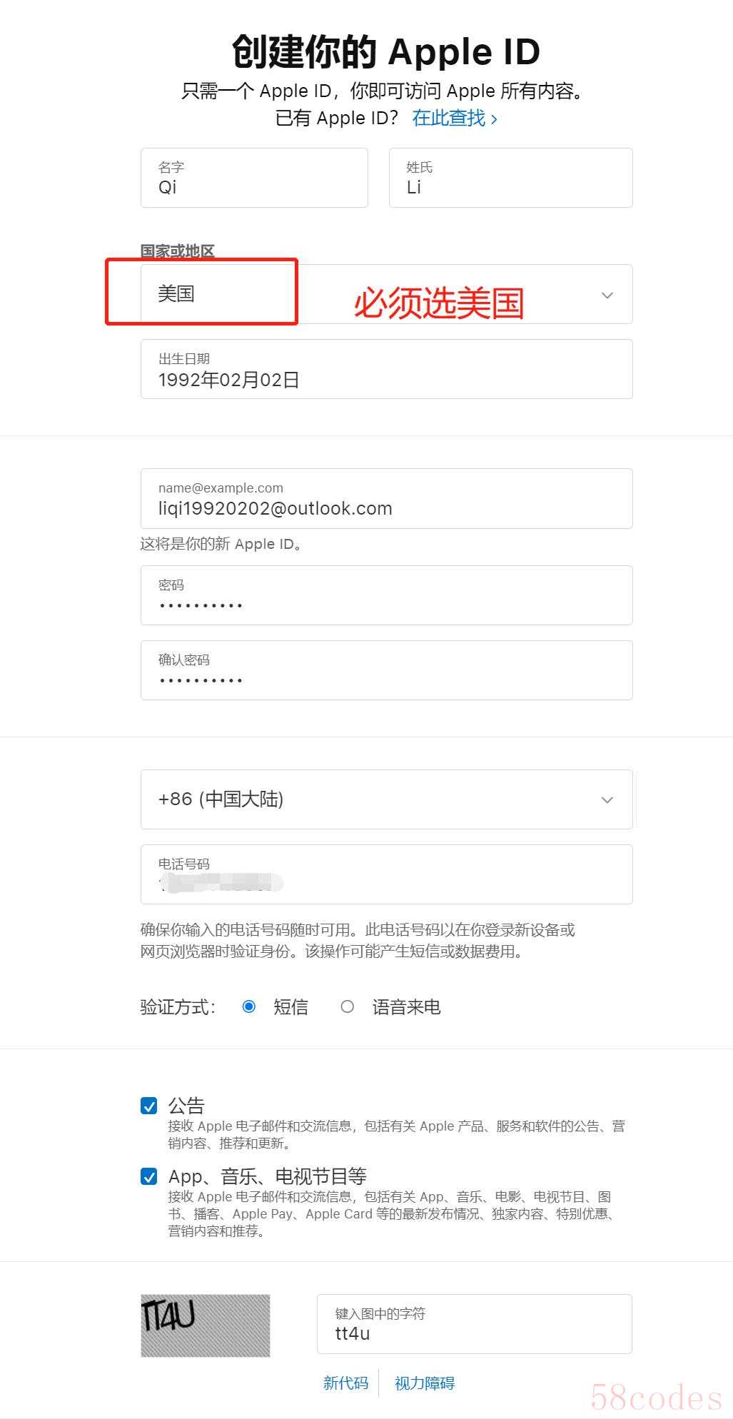The width and height of the screenshot is (733, 1419).
Task: Click the 键入图中的字符 captcha text field
Action: [475, 1324]
